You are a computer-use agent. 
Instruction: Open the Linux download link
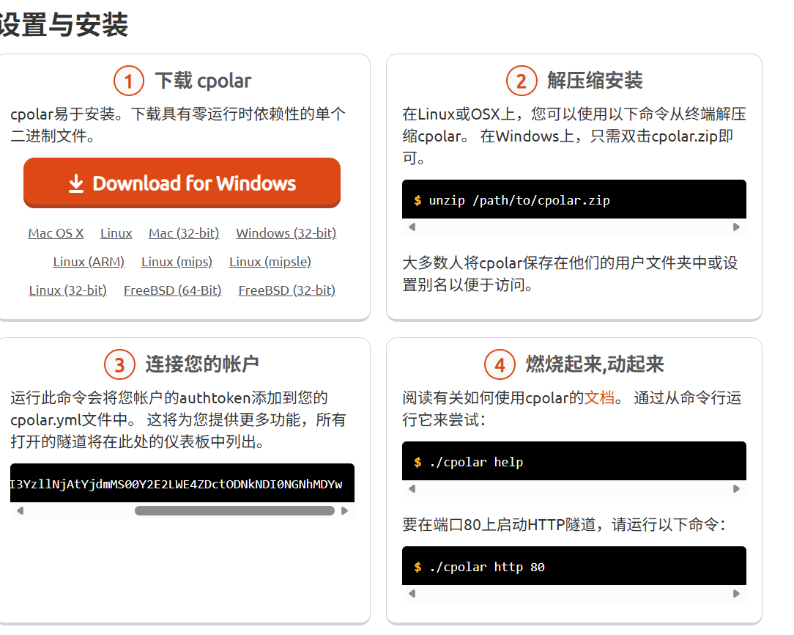(x=116, y=233)
